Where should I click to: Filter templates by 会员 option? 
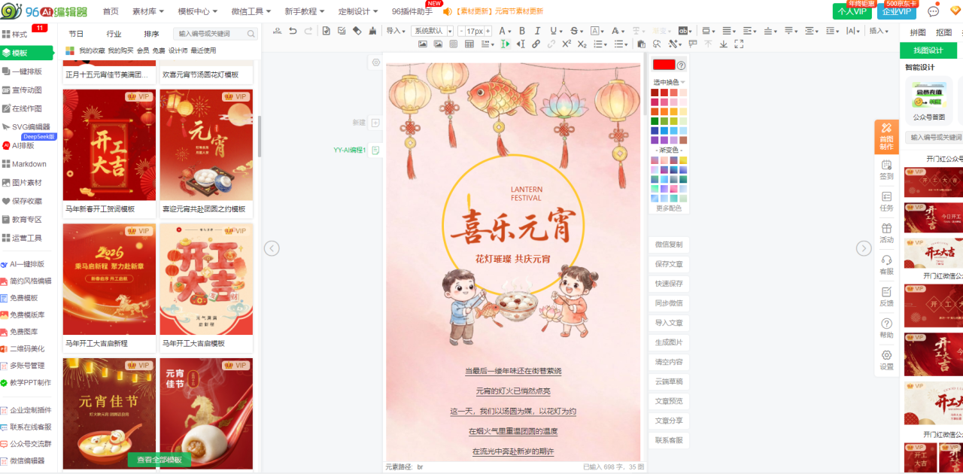coord(143,50)
